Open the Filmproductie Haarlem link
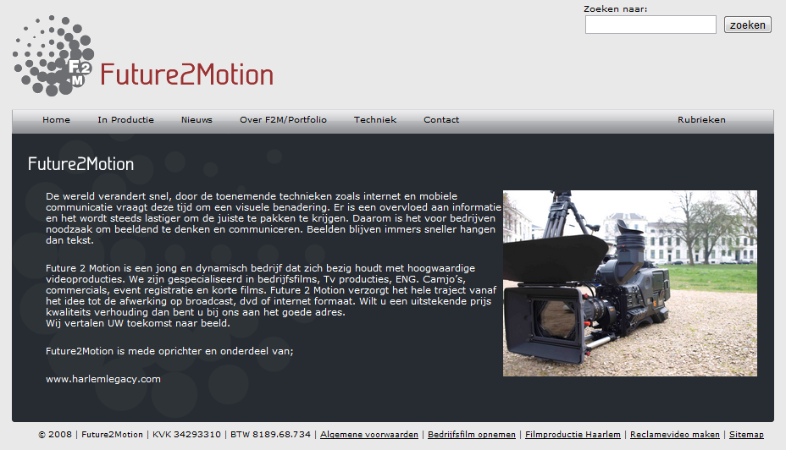This screenshot has width=786, height=450. pyautogui.click(x=573, y=435)
